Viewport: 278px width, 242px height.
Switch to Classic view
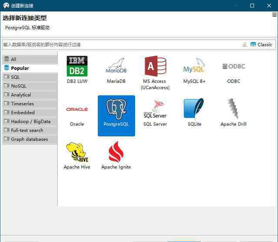pyautogui.click(x=261, y=44)
